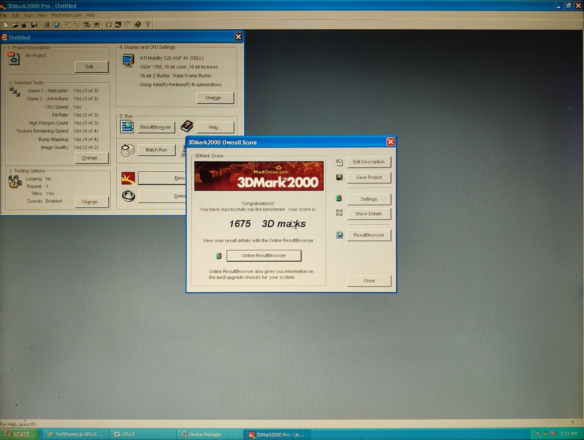Viewport: 584px width, 440px height.
Task: Click the selected tests toolbar icon
Action: point(78,25)
